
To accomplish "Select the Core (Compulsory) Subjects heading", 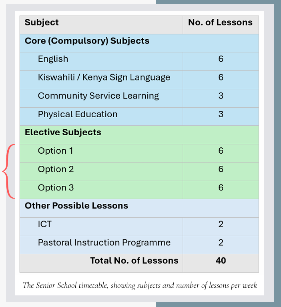I will pyautogui.click(x=87, y=41).
